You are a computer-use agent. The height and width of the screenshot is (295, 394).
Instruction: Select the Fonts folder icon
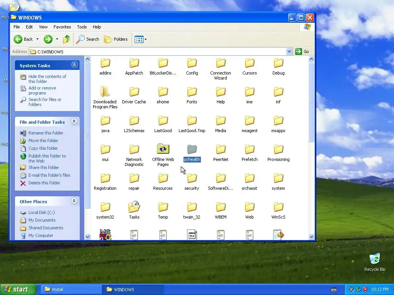point(192,92)
